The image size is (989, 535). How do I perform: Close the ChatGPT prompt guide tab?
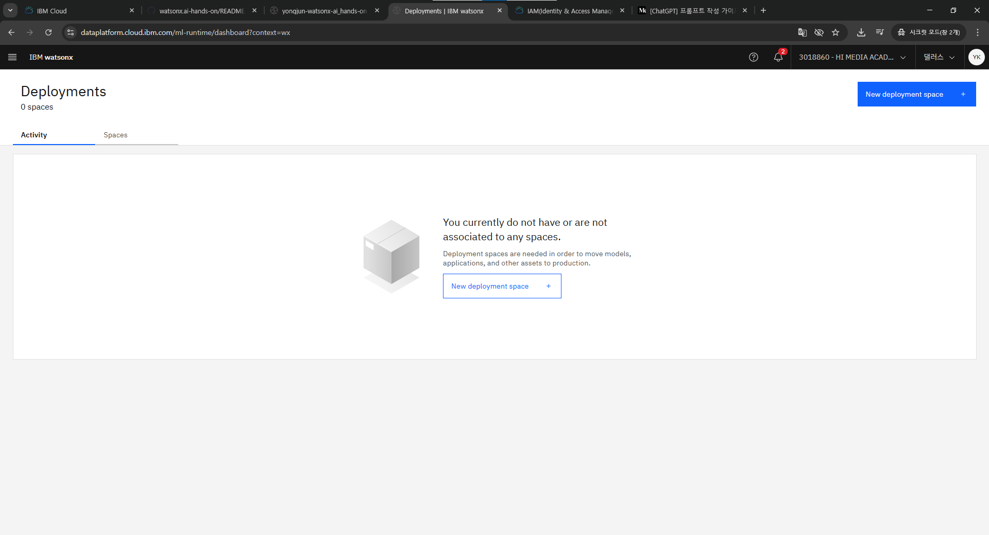(x=745, y=10)
